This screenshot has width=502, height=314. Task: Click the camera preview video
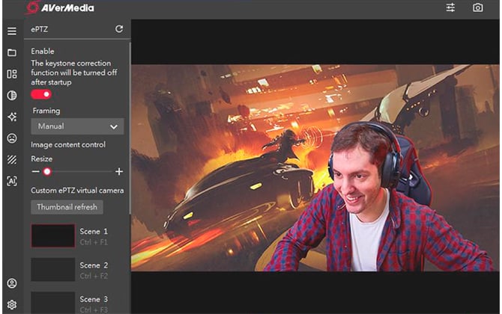coord(315,168)
